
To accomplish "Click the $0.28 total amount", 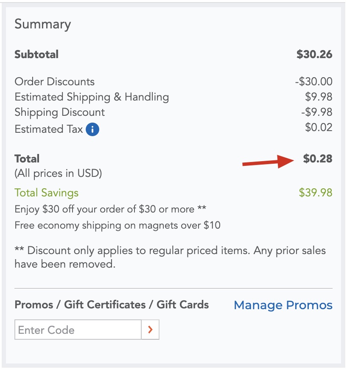I will 318,159.
